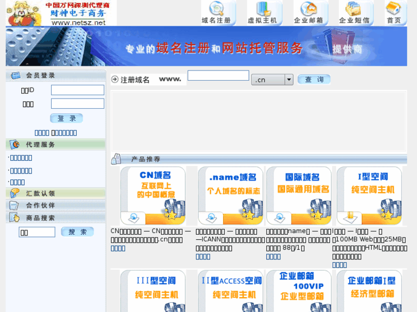Screen dimensions: 417x312
Task: Click the details link under 国际域名 description
Action: [274, 256]
